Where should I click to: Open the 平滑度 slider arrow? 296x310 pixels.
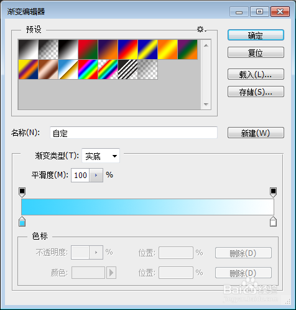click(x=96, y=176)
